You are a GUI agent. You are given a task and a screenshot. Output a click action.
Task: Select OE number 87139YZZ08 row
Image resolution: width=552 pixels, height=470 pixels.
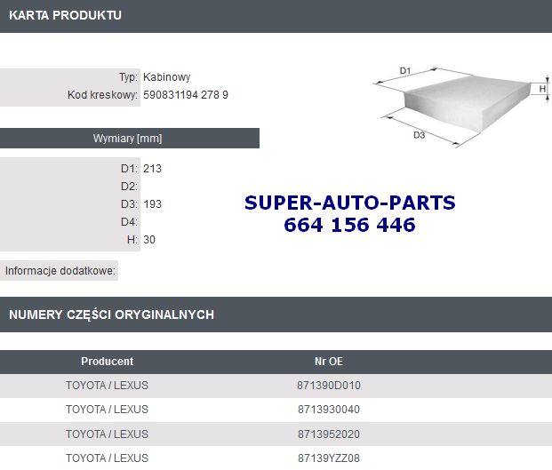click(x=276, y=458)
